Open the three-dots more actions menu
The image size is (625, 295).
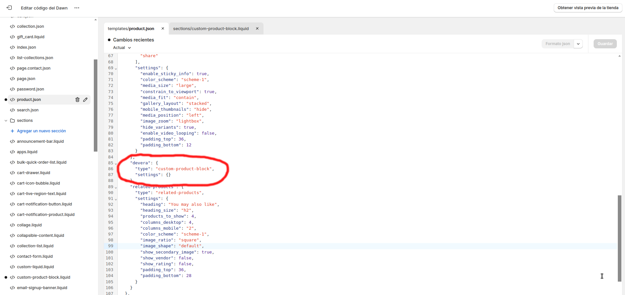pos(77,8)
